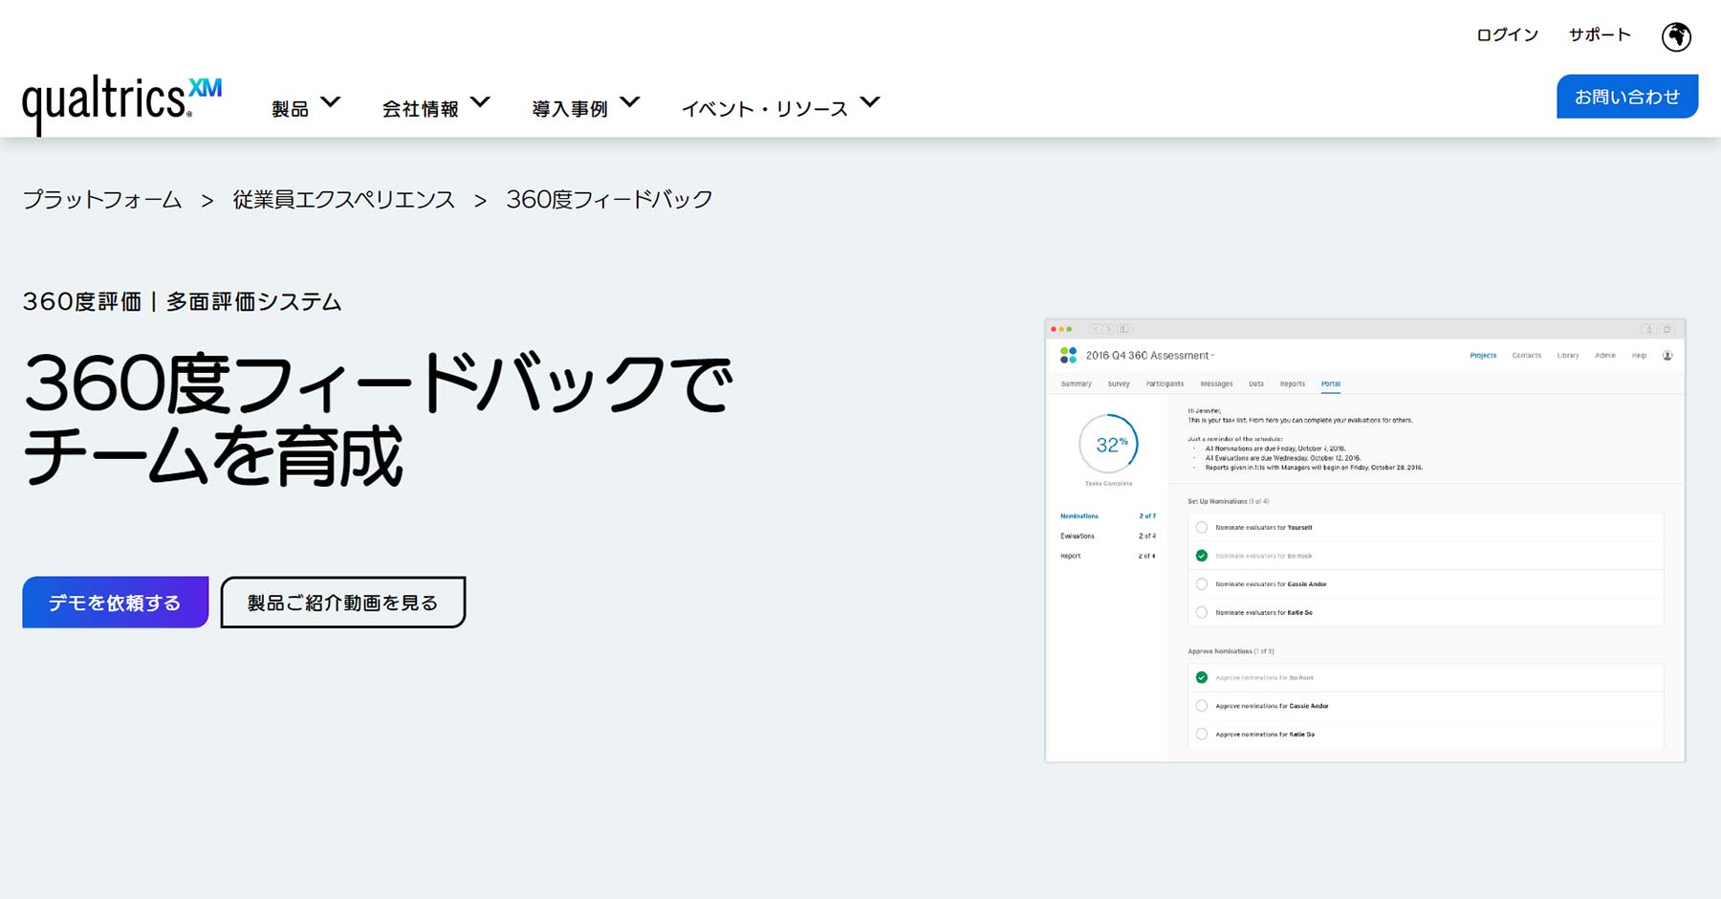Open the globe language selector

pos(1676,37)
